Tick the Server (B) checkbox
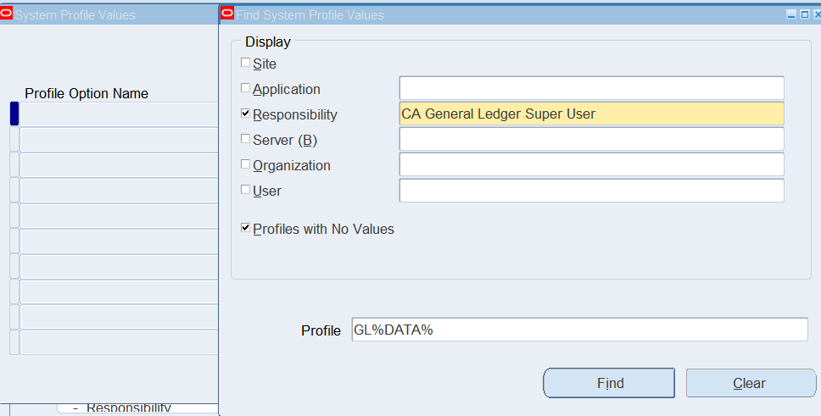Screen dimensions: 821x416 [246, 139]
